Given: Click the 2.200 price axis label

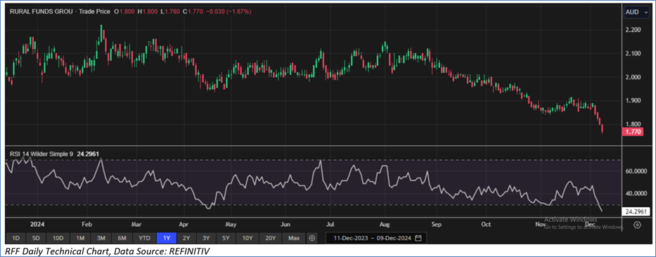Looking at the screenshot, I should pos(633,30).
